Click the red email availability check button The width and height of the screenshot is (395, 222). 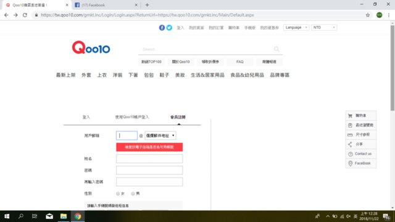coord(149,147)
